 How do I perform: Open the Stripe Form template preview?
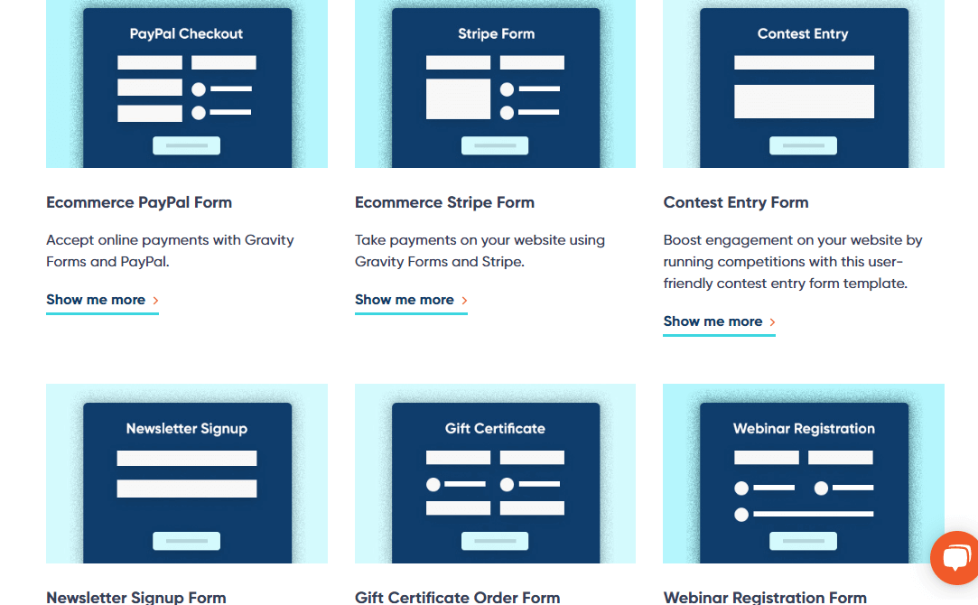click(495, 84)
